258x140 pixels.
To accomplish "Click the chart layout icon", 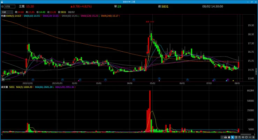I will 236,137.
